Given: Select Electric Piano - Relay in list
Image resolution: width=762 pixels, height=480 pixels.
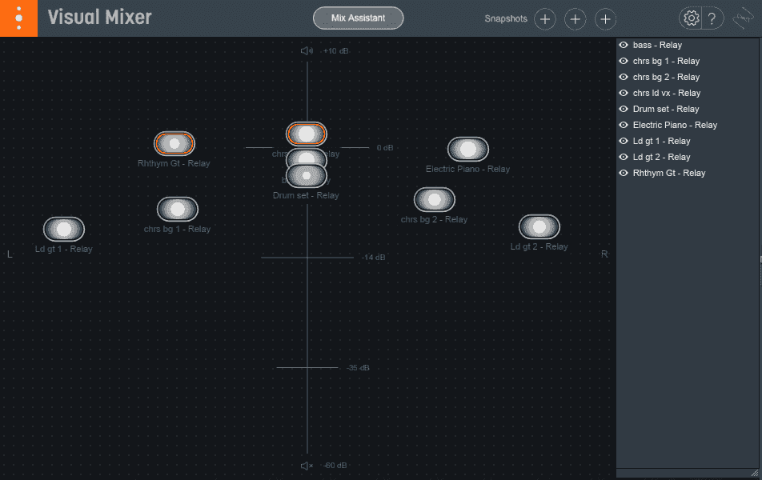Looking at the screenshot, I should [x=675, y=125].
